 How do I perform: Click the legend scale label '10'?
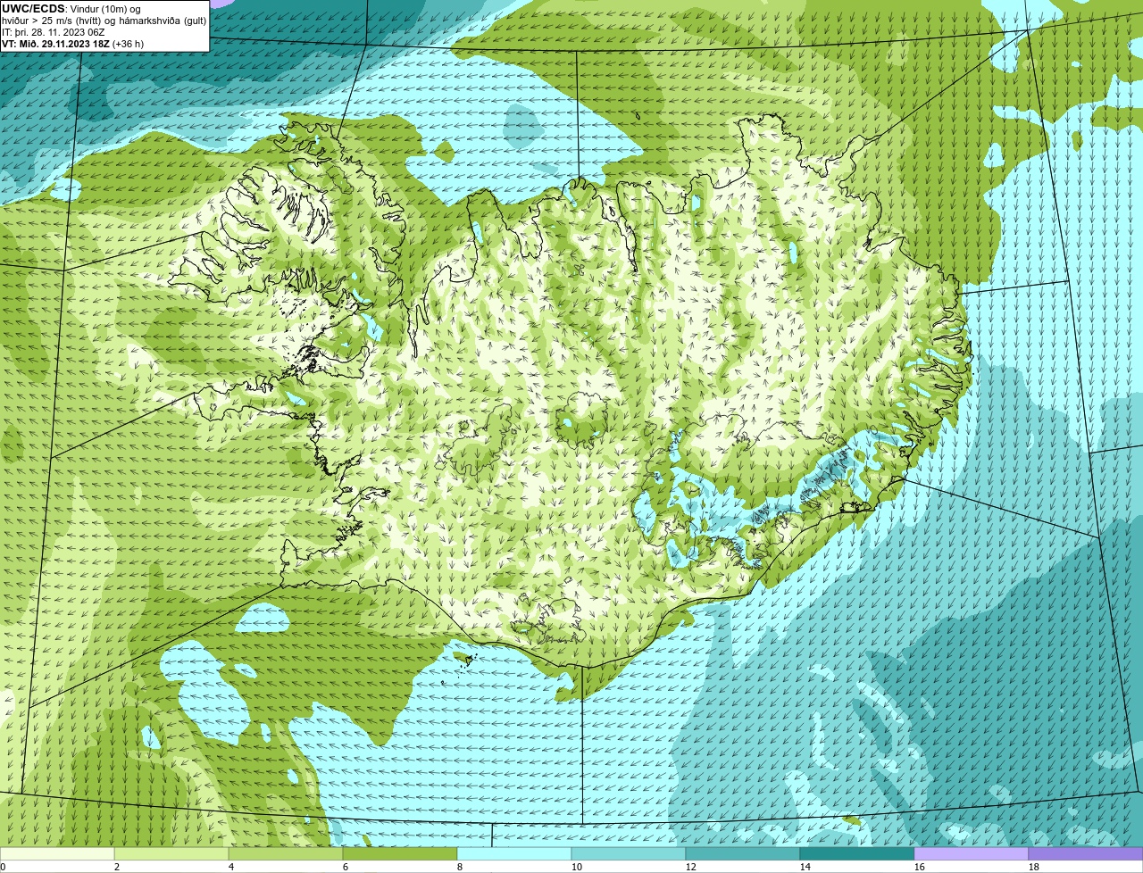(577, 867)
